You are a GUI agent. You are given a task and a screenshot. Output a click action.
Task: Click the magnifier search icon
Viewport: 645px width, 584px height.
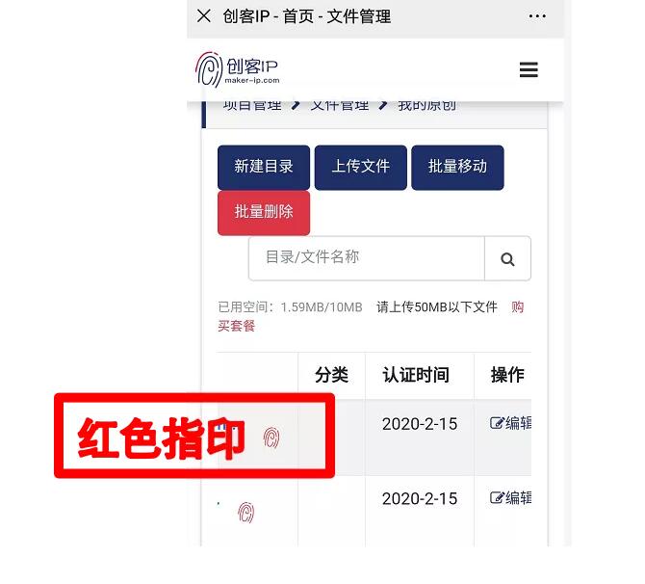pyautogui.click(x=507, y=259)
